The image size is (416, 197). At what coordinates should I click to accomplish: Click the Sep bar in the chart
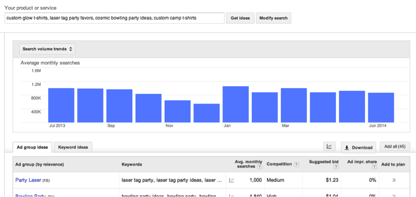tap(119, 106)
